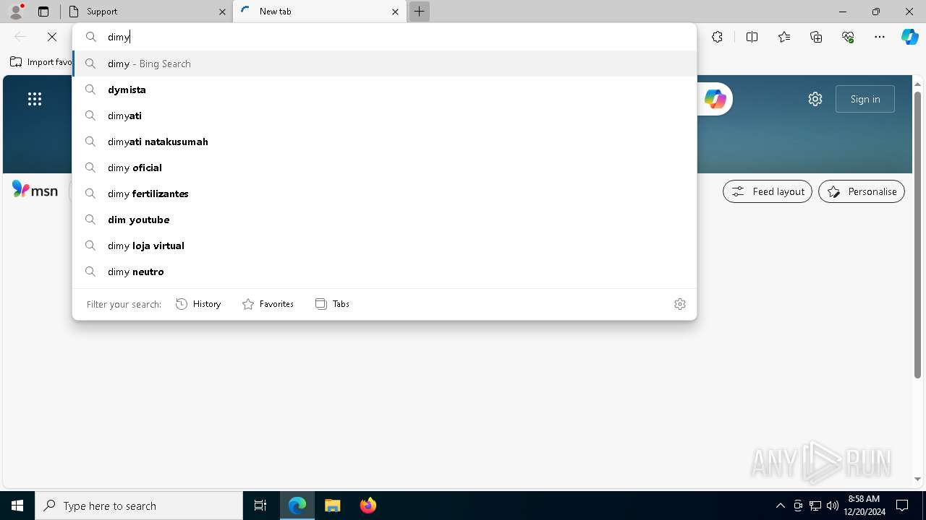Select 'dim youtube' suggestion
Viewport: 926px width, 520px height.
point(384,220)
